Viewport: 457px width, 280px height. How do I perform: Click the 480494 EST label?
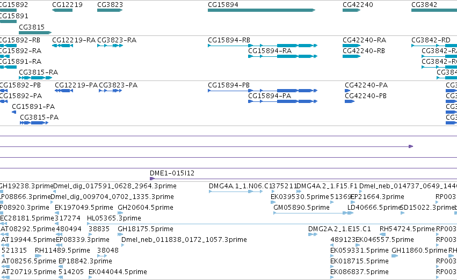pos(69,229)
